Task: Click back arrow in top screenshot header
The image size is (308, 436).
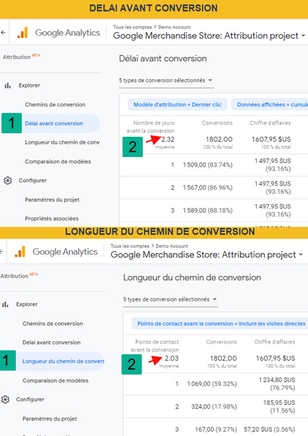Action: 3,33
